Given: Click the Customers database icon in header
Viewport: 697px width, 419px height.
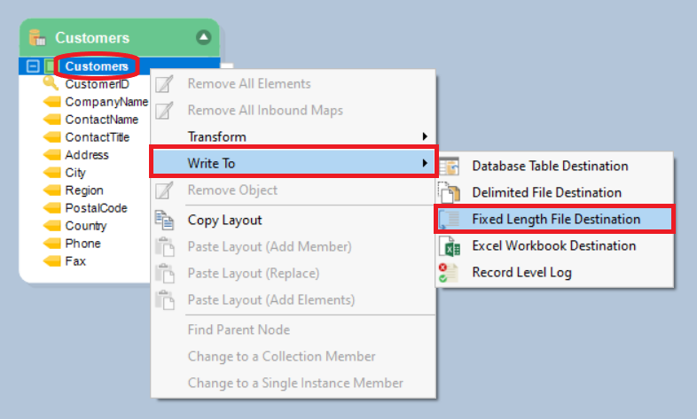Looking at the screenshot, I should (x=36, y=38).
